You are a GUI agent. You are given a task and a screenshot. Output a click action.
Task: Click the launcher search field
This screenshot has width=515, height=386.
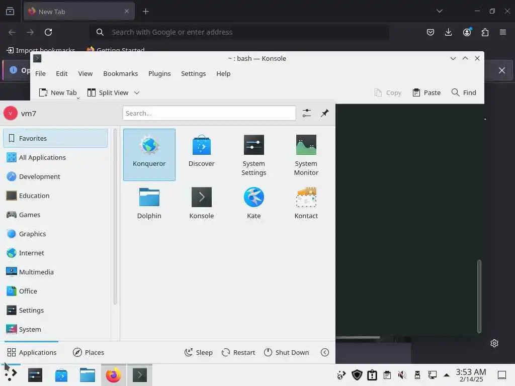pos(209,113)
